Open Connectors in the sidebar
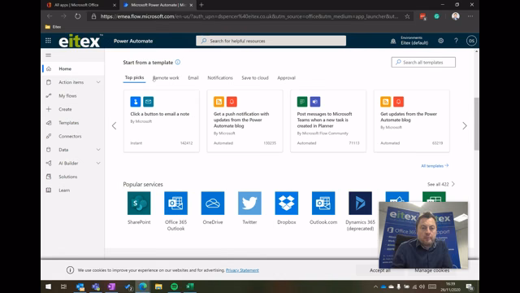The width and height of the screenshot is (520, 293). [x=73, y=136]
